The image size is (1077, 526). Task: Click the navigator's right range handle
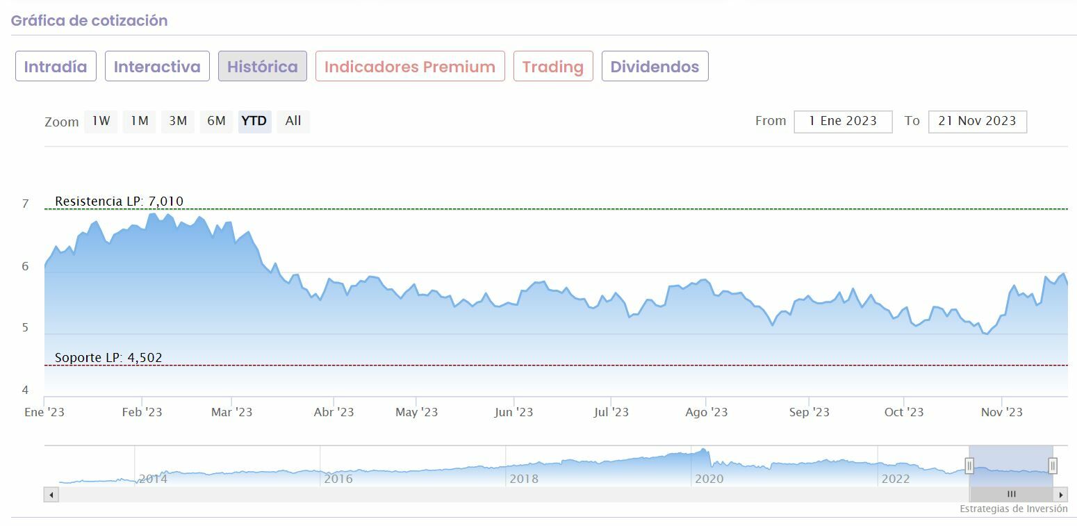click(x=1053, y=466)
